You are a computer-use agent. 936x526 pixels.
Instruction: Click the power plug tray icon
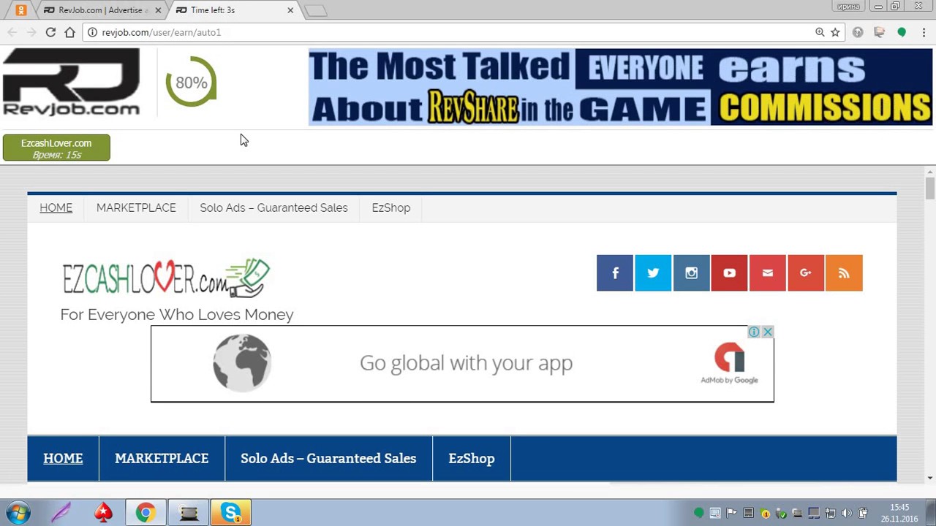click(x=863, y=513)
